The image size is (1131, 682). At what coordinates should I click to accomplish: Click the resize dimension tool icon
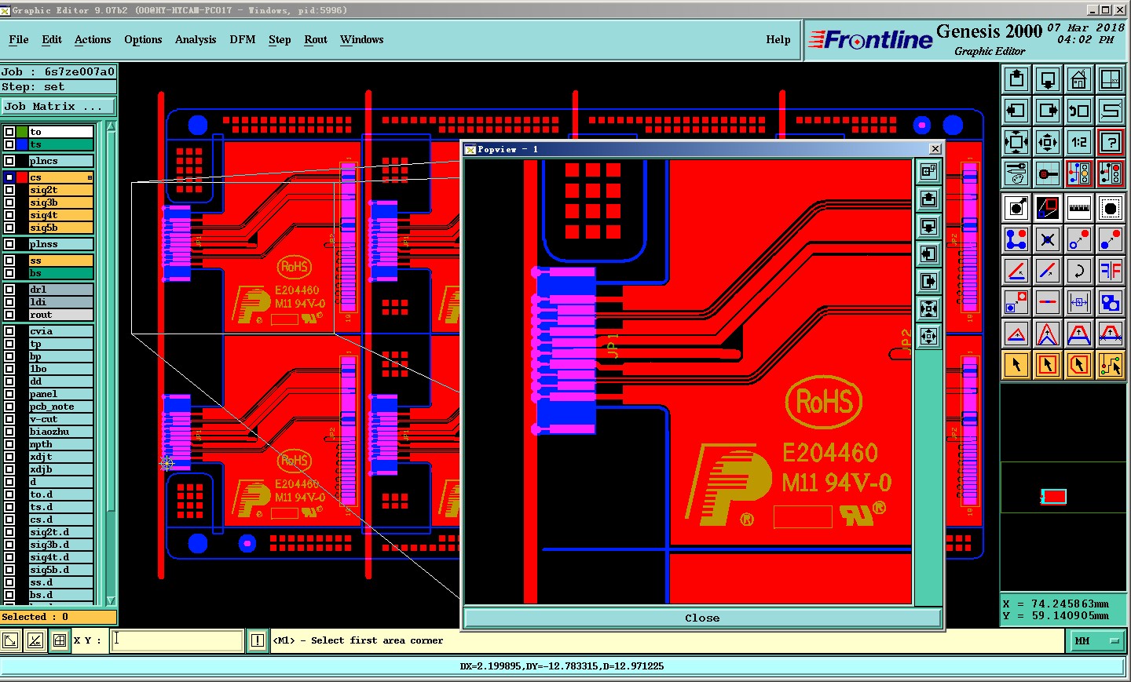[x=1079, y=302]
